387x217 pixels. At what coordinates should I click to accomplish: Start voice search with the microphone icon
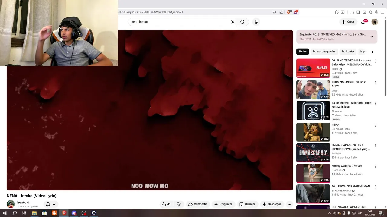click(x=256, y=22)
